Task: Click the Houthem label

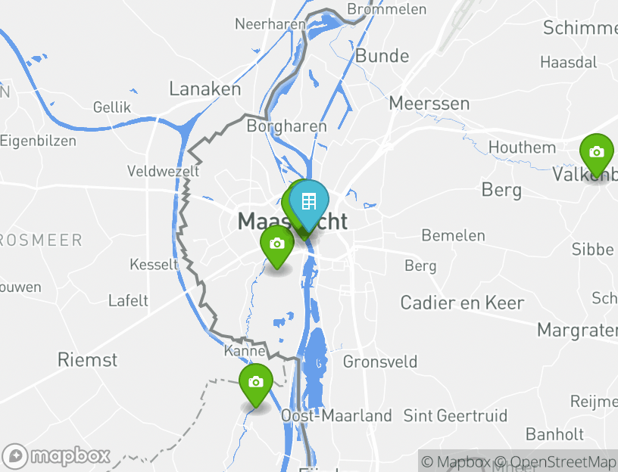Action: tap(523, 147)
